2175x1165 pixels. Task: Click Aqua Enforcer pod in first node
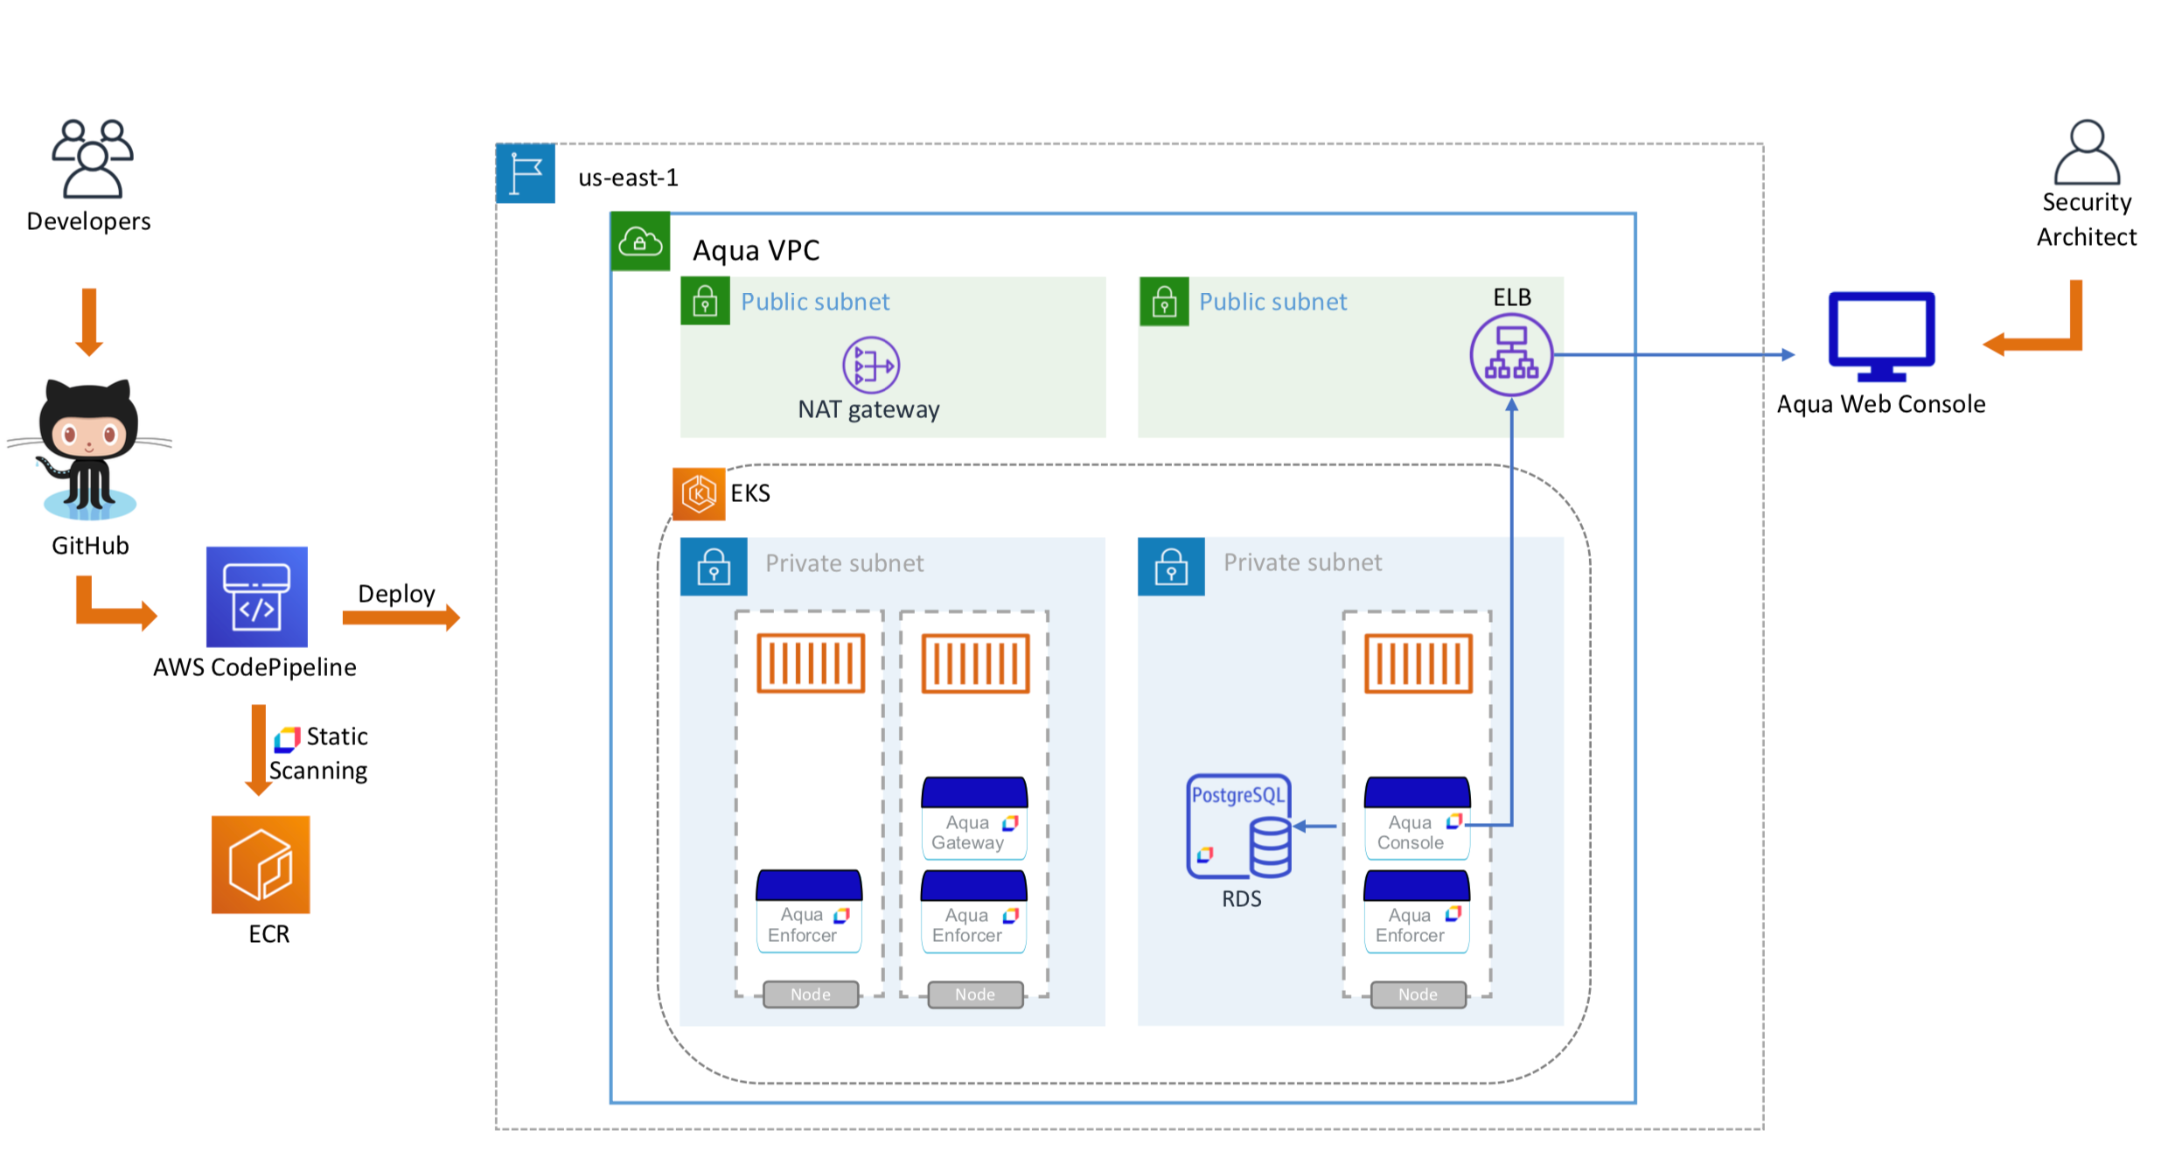point(809,910)
